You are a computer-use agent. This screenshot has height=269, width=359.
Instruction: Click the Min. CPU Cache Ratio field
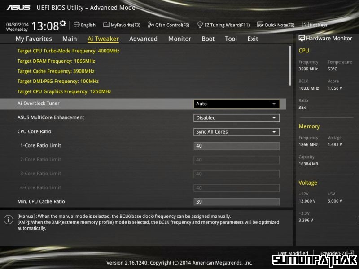tap(236, 202)
